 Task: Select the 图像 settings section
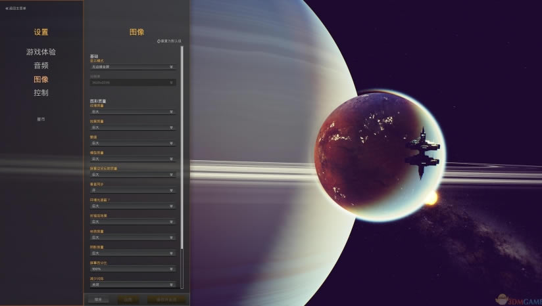pos(41,79)
